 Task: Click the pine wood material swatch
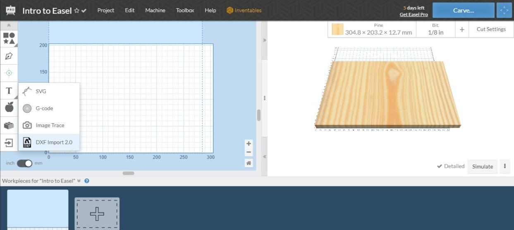(337, 29)
